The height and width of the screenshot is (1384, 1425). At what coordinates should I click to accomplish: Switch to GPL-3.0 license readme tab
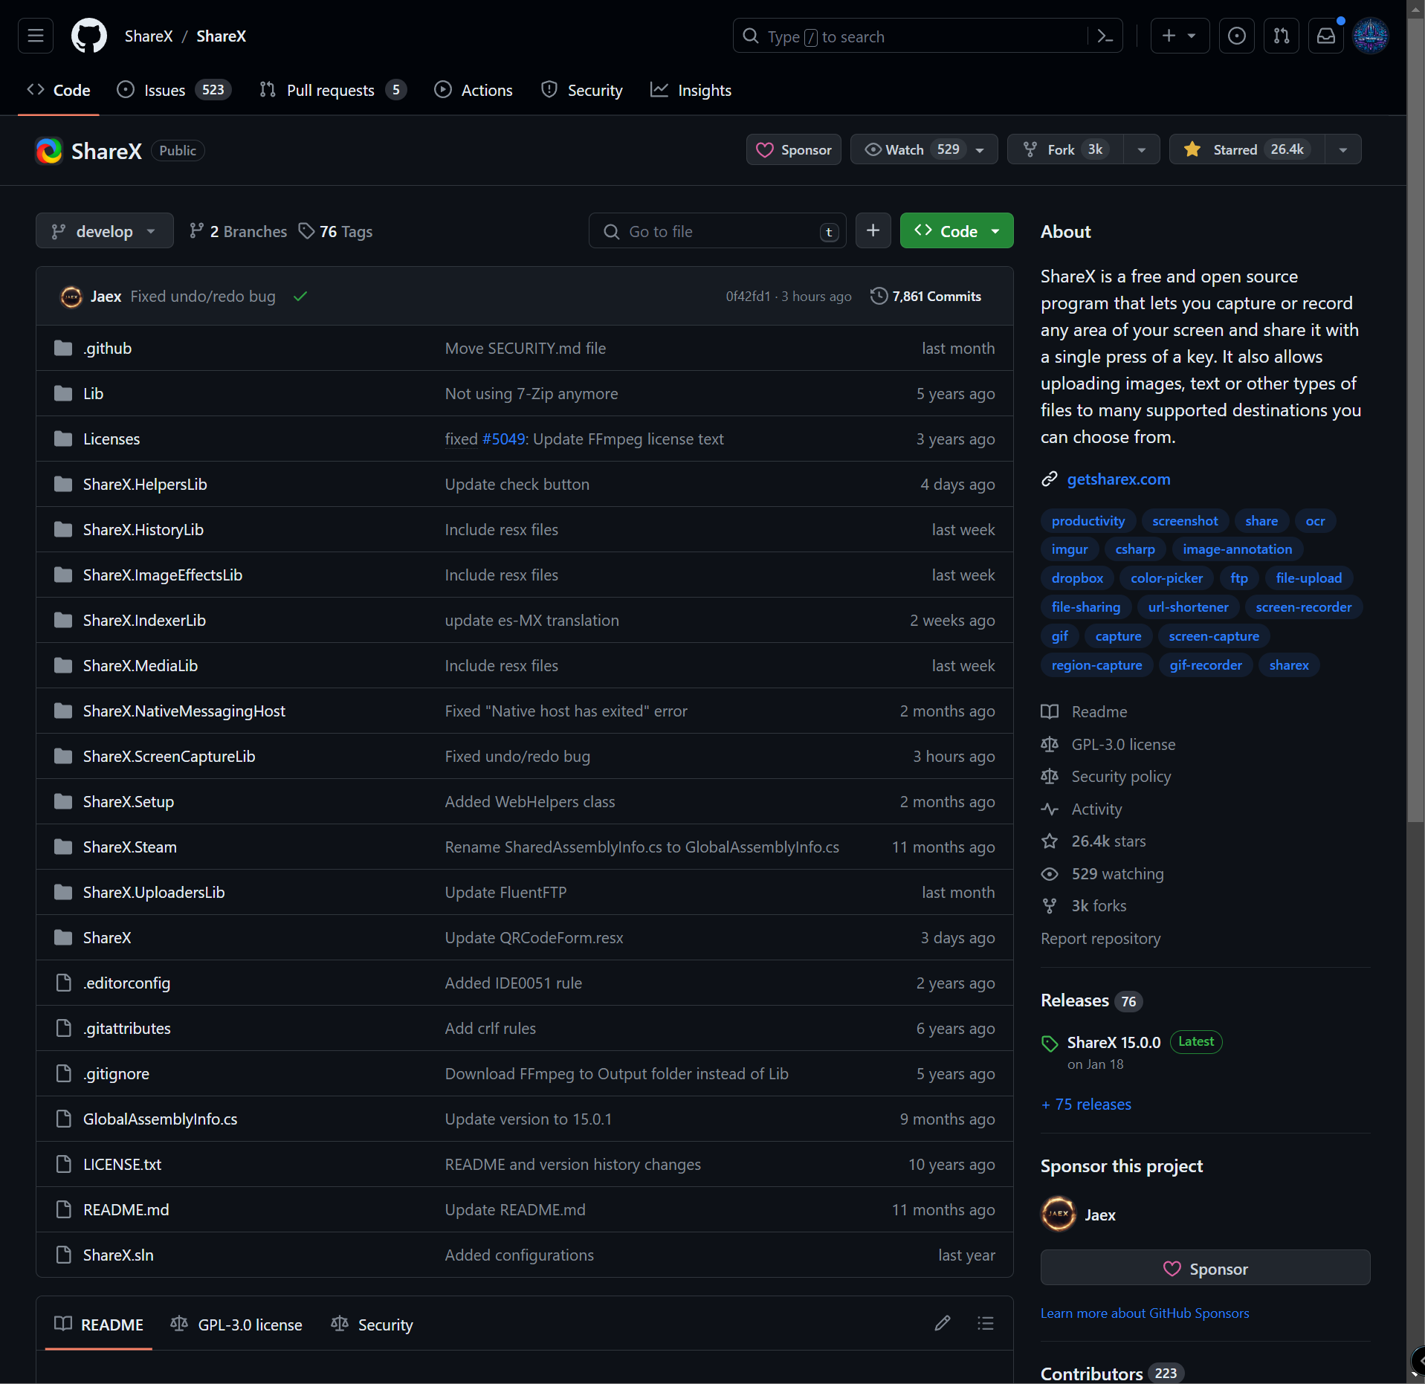click(236, 1325)
